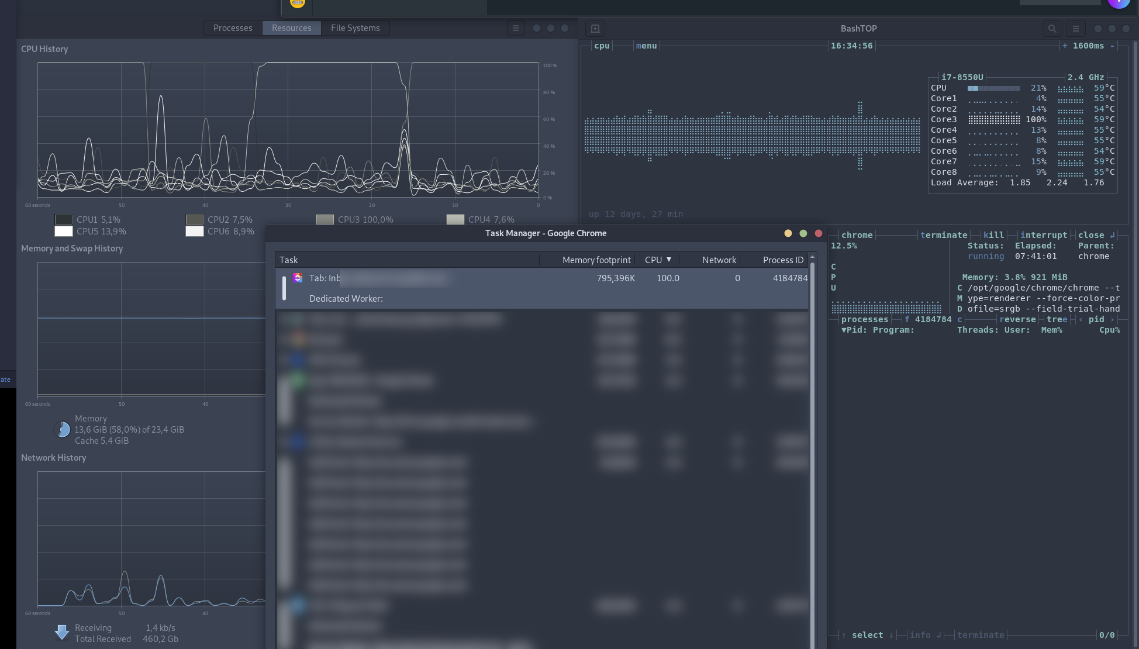Click the Receiving download arrow icon
1139x649 pixels.
(x=61, y=632)
